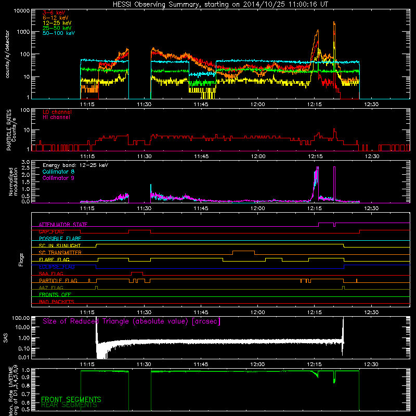Click the cyan "50-100 keV" legend label
The image size is (416, 416).
59,33
